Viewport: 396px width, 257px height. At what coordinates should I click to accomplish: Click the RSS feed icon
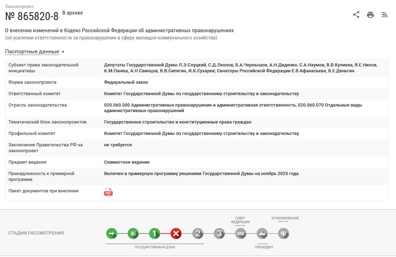(x=385, y=15)
